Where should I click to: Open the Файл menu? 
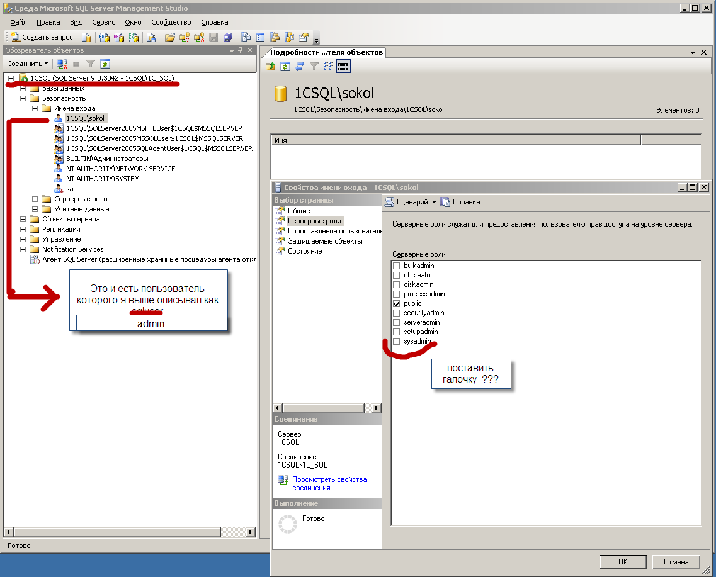(19, 22)
